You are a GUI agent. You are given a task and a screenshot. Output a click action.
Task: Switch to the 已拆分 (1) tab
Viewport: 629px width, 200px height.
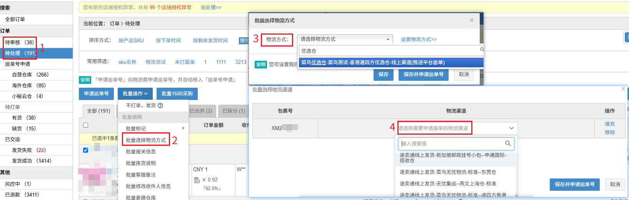tap(234, 111)
